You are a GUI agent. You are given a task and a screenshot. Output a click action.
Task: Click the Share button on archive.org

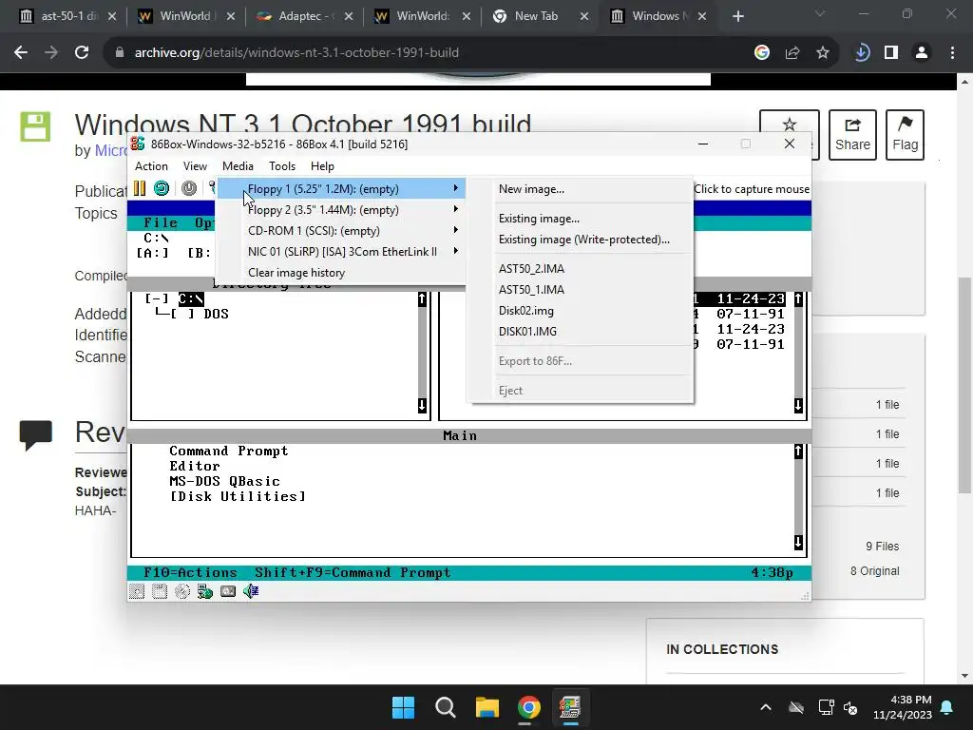click(x=852, y=135)
